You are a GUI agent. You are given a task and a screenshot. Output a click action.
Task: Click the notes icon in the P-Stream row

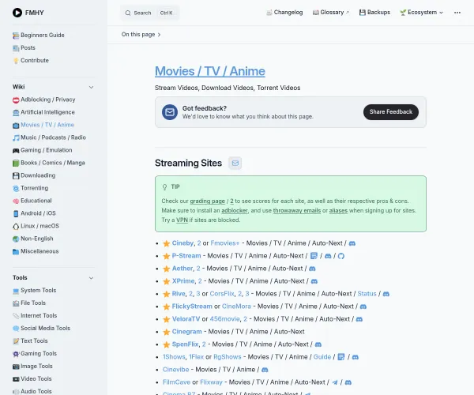[314, 256]
